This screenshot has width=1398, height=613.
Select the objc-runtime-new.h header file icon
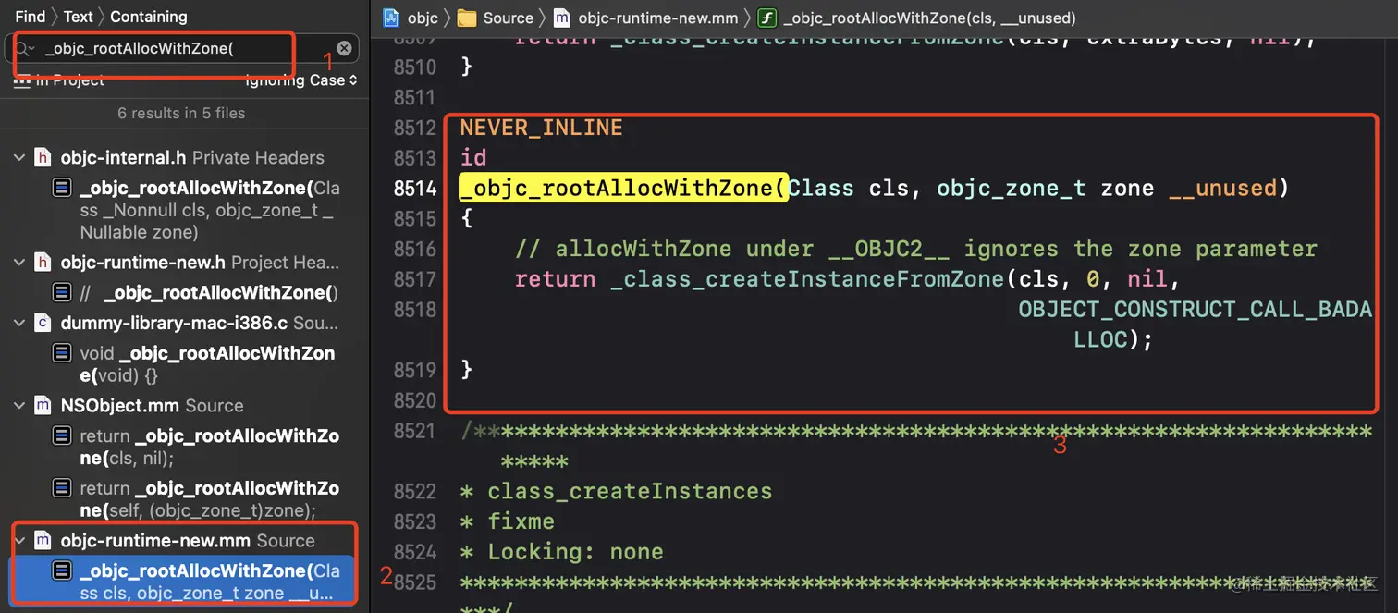click(43, 263)
